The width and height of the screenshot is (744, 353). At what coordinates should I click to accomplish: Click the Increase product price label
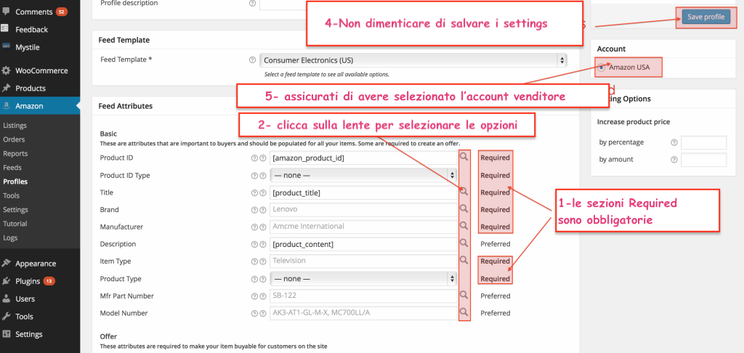pos(634,122)
